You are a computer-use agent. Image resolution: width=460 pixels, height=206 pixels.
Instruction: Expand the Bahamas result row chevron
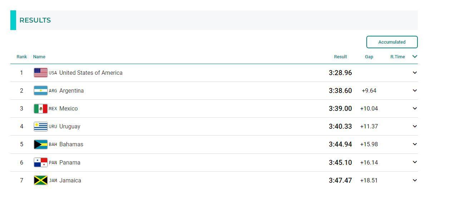415,144
